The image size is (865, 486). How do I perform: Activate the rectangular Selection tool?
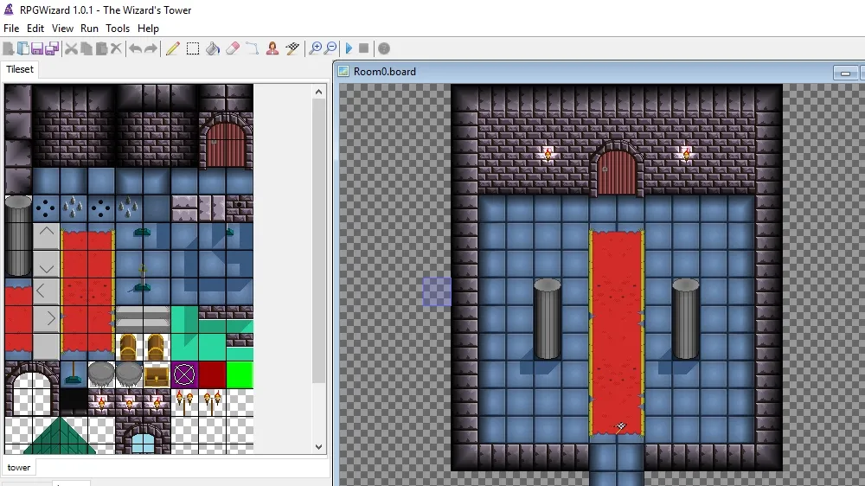193,48
